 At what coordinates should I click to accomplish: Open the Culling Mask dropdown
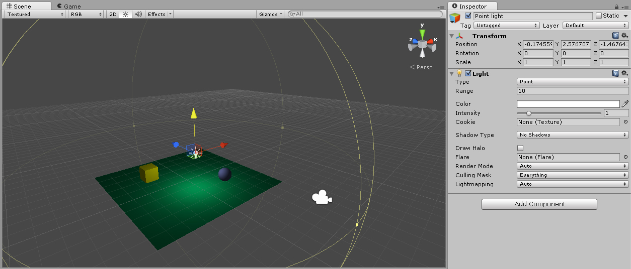click(573, 175)
